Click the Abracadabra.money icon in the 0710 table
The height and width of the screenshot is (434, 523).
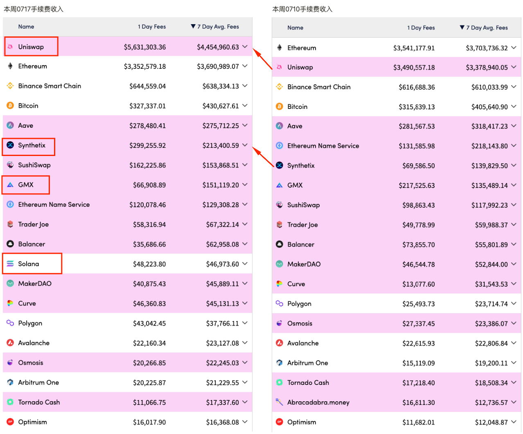click(x=280, y=402)
